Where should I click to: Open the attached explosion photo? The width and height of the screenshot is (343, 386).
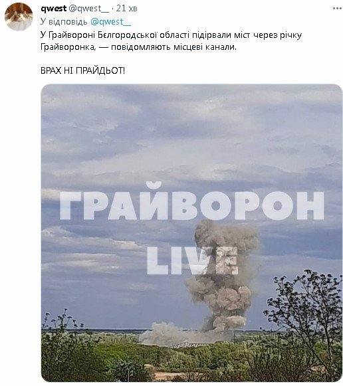pos(191,233)
